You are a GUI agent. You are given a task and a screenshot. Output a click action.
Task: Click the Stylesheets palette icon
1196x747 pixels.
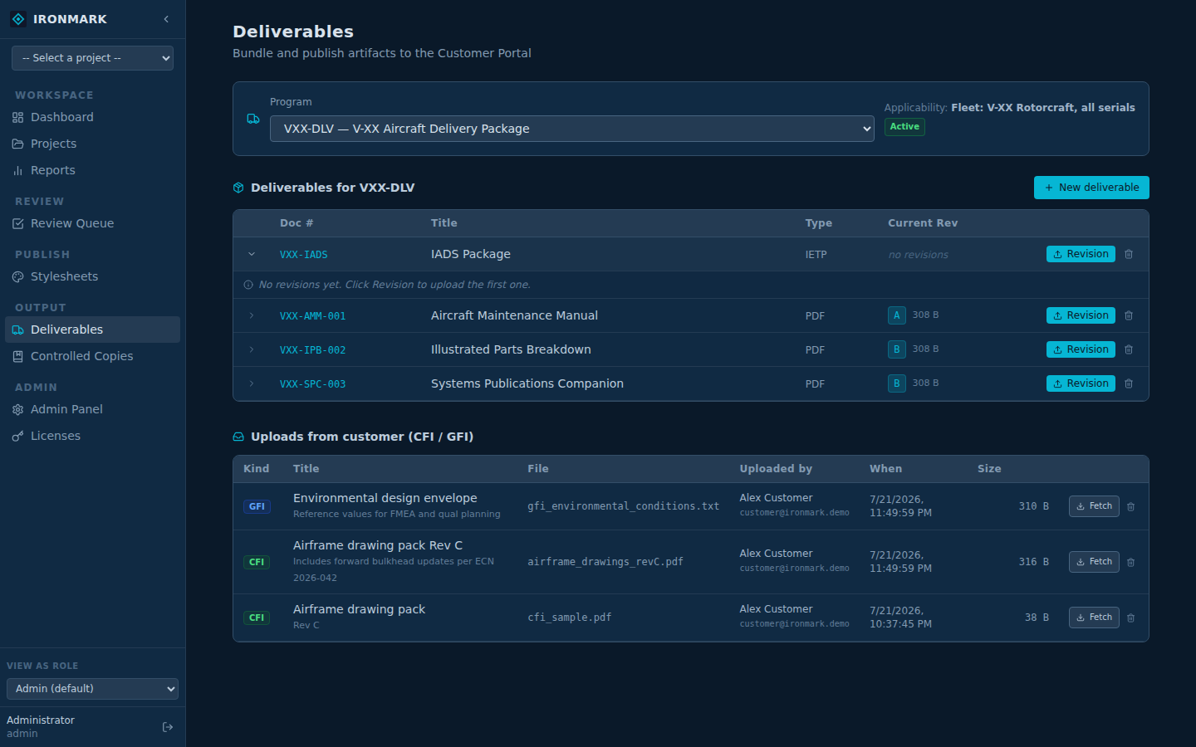click(18, 277)
